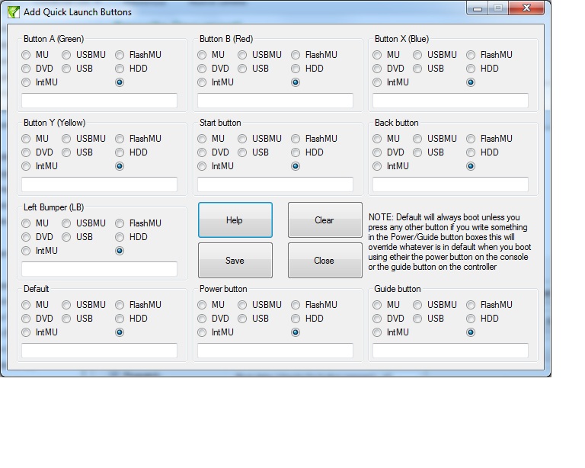
Task: Click the Button A (Green) path text field
Action: (x=99, y=101)
